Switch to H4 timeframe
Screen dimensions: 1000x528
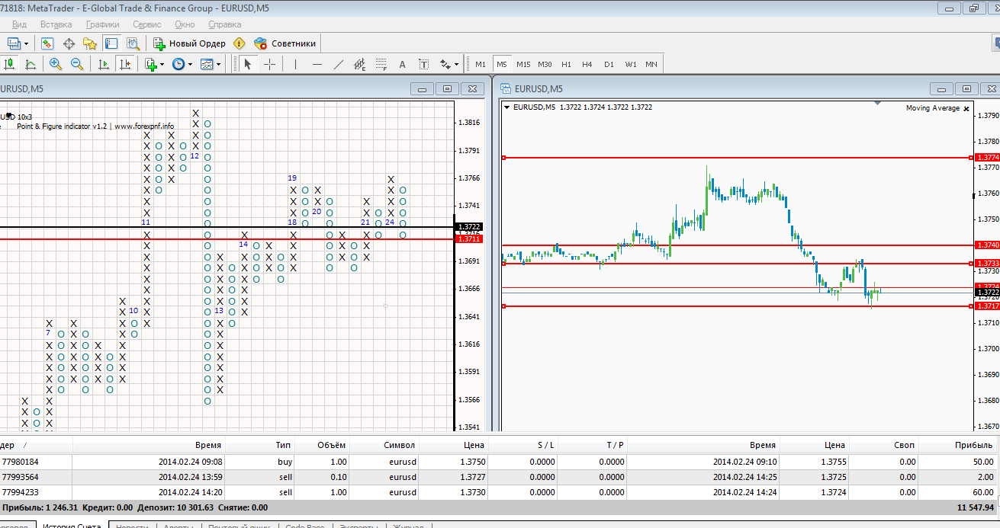tap(587, 64)
